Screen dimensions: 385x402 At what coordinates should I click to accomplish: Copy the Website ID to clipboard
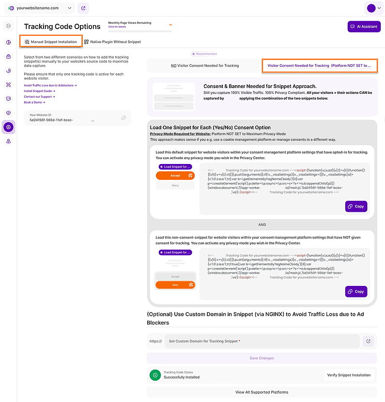[x=123, y=118]
